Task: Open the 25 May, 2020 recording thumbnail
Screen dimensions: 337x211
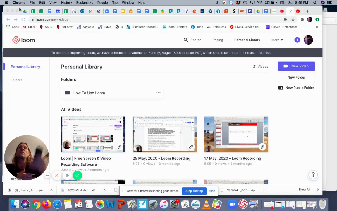Action: pyautogui.click(x=164, y=134)
